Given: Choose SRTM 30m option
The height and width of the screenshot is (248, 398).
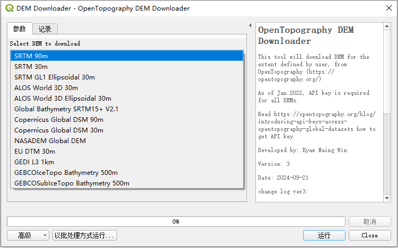Looking at the screenshot, I should pos(127,67).
